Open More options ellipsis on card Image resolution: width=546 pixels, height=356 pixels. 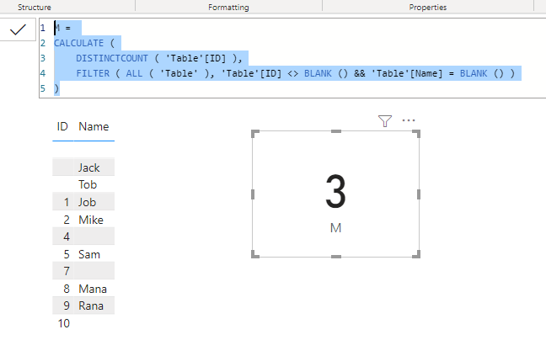pos(409,120)
